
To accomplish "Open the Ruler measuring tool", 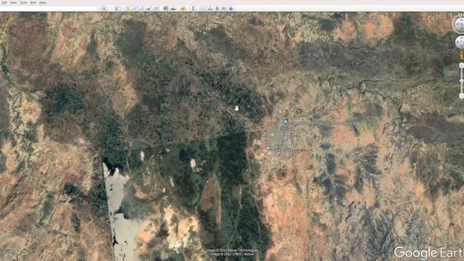I will click(194, 8).
